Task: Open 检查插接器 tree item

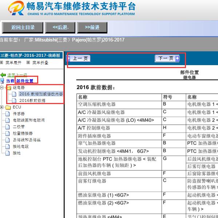Action: coord(23,133)
